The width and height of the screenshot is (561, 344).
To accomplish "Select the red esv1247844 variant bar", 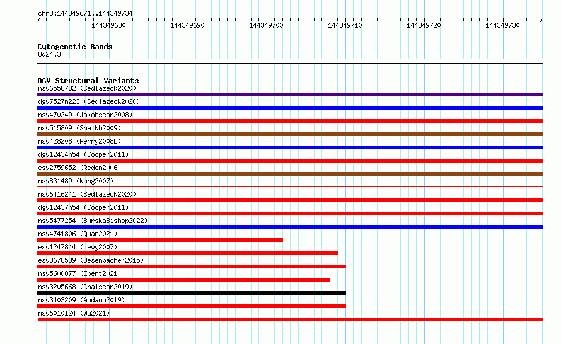I will click(187, 253).
